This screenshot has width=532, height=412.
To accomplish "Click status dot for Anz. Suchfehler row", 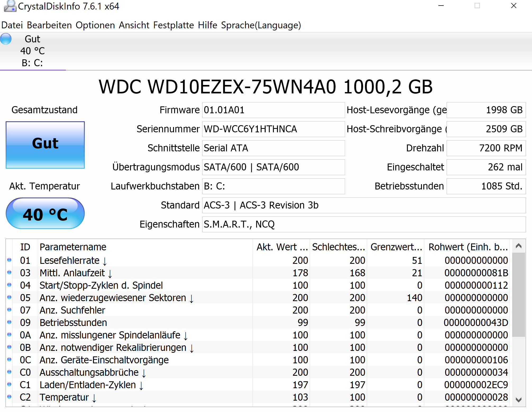I will click(x=9, y=310).
